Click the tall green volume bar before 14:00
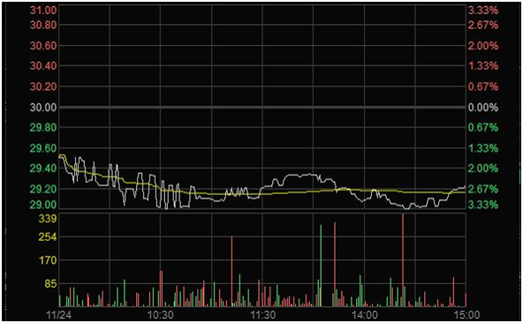 321,266
